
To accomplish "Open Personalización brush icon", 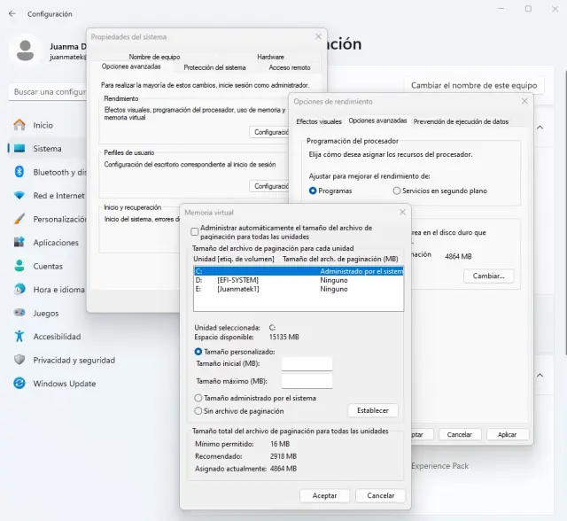I will [19, 219].
